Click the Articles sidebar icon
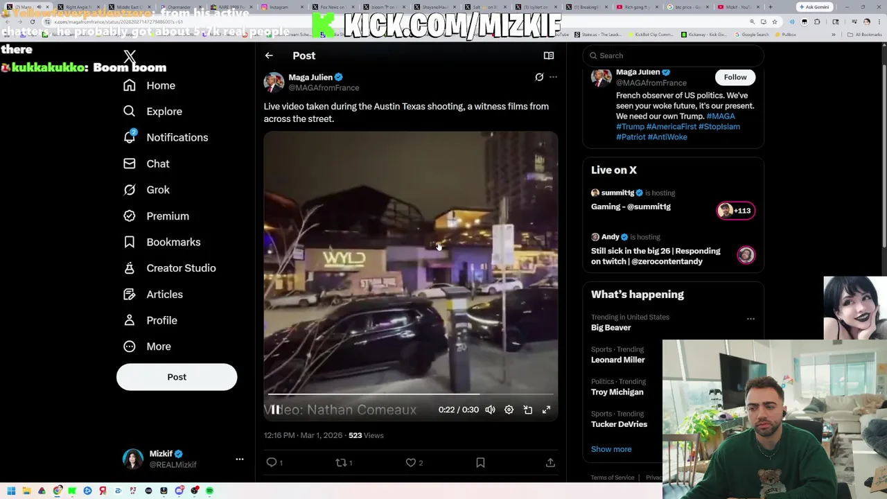 [x=129, y=295]
